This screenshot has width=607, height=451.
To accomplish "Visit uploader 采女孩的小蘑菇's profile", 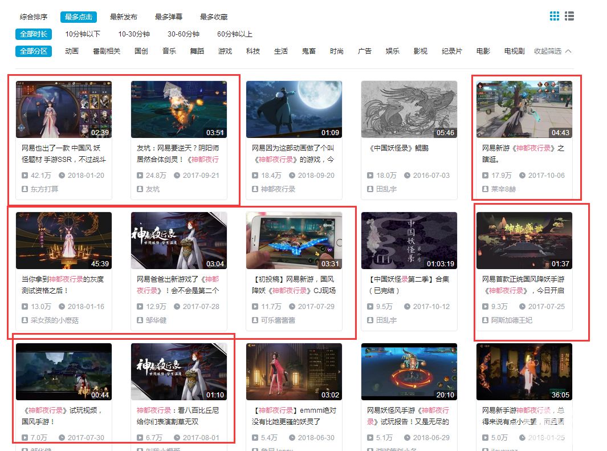I will coord(50,320).
